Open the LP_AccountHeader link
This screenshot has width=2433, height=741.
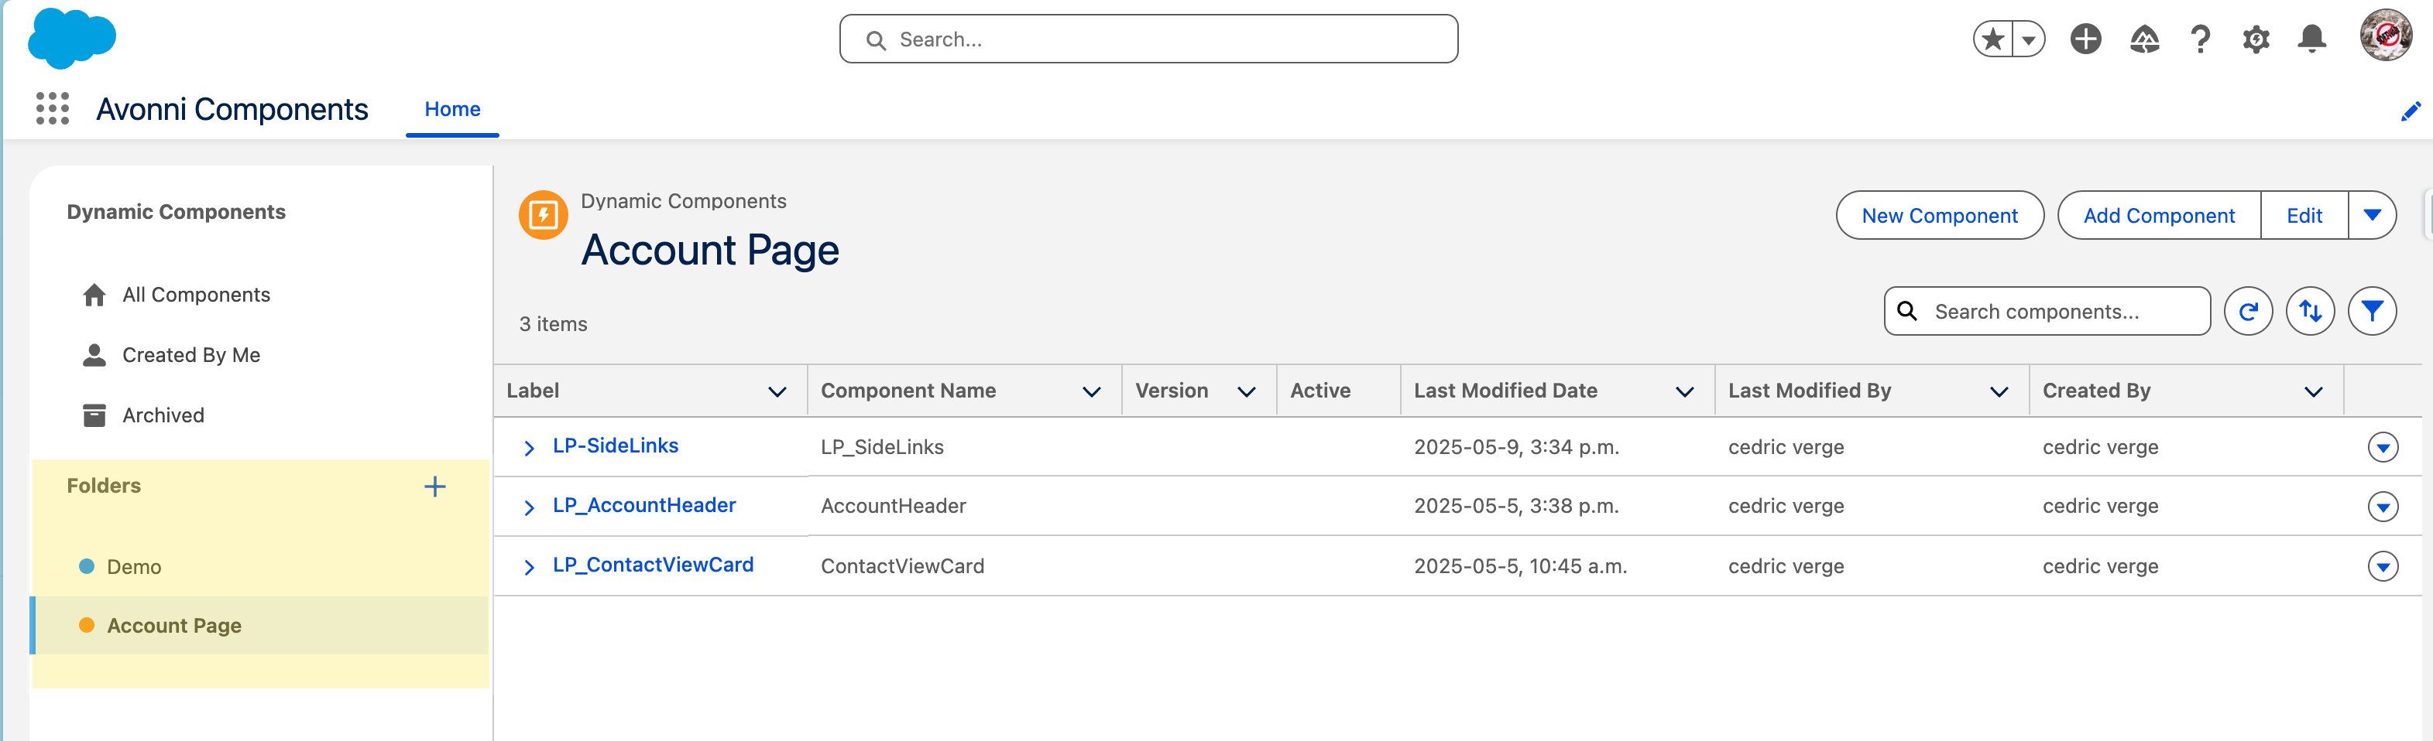point(644,506)
